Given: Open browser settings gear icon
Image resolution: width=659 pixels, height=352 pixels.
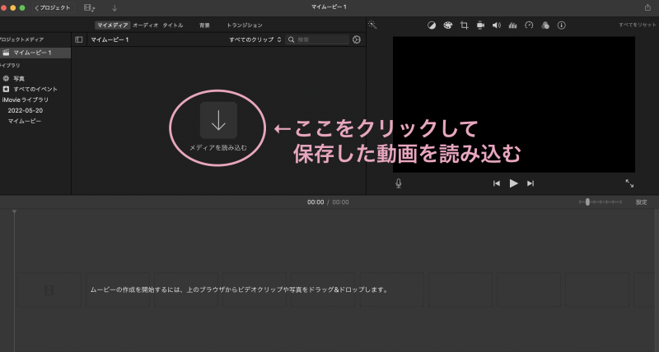Looking at the screenshot, I should (357, 39).
